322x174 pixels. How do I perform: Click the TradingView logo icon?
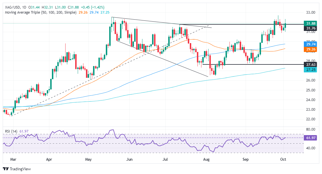pyautogui.click(x=6, y=169)
